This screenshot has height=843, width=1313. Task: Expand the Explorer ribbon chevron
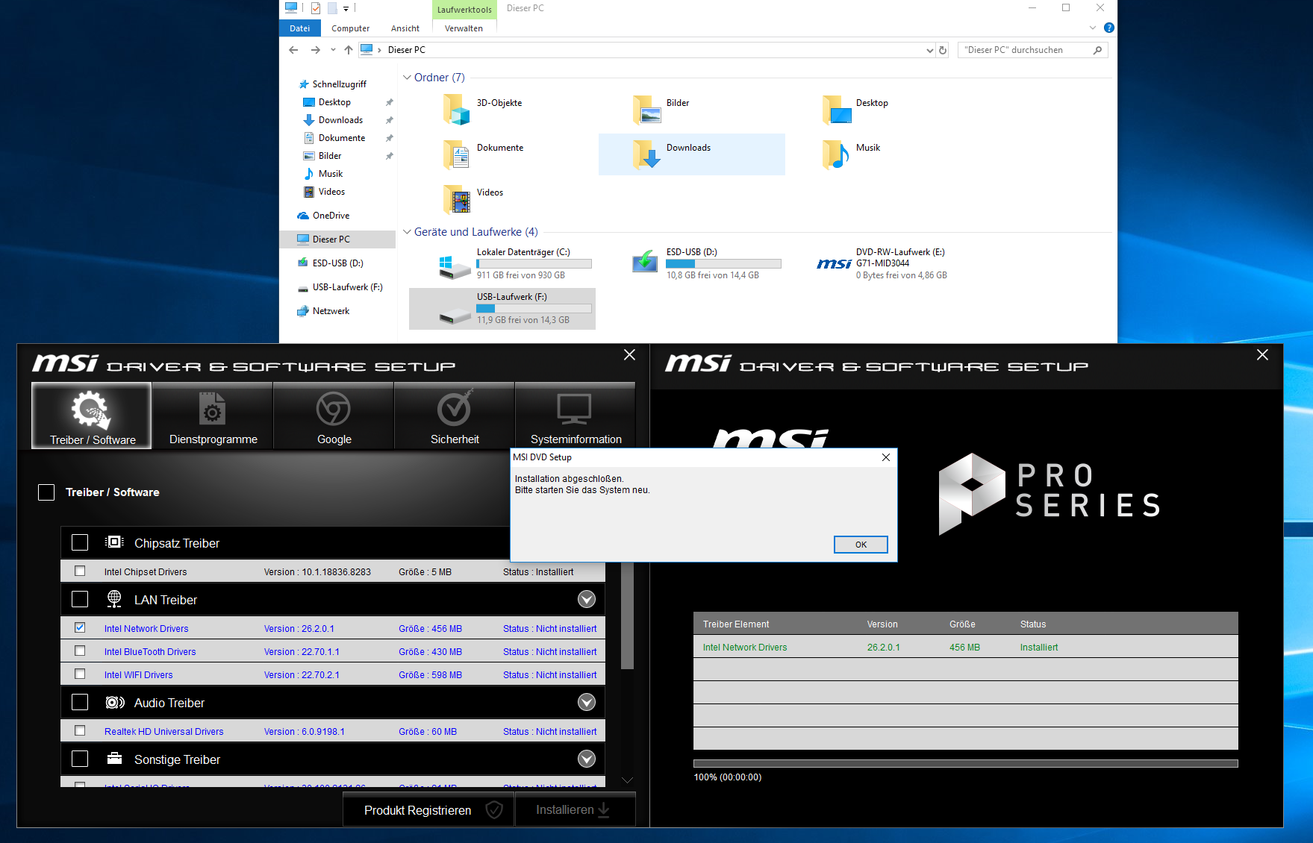point(1093,28)
